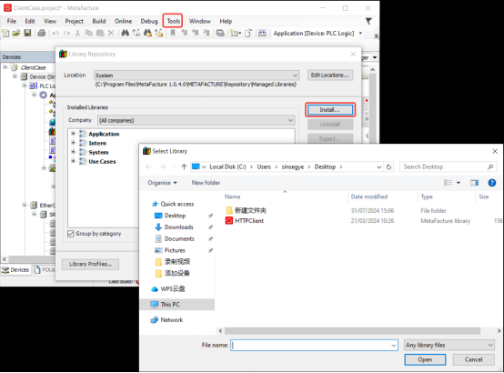Click the Open project folder icon
Viewport: 504px width, 373px height.
[16, 33]
